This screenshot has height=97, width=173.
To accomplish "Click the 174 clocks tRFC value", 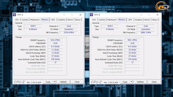I will click(x=132, y=59).
